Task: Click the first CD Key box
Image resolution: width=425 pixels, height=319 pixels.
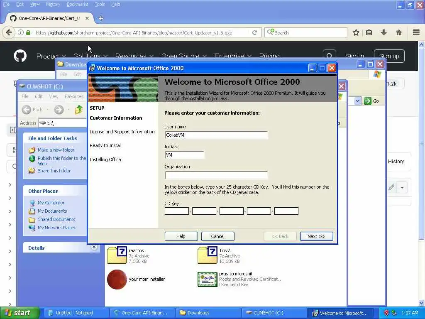Action: tap(177, 211)
